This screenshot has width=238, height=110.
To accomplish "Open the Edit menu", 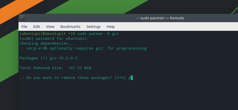I will coord(37,26).
